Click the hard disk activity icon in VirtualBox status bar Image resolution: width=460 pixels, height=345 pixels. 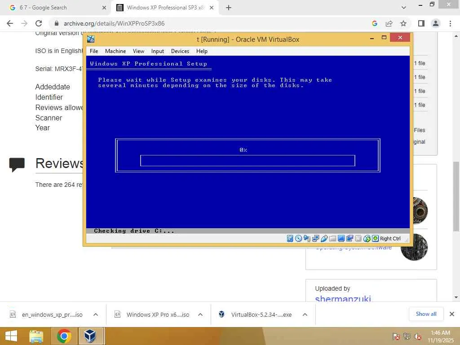click(290, 239)
